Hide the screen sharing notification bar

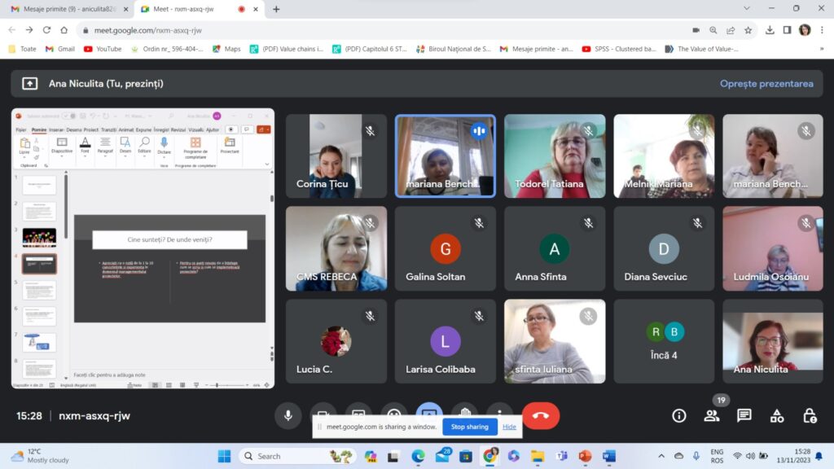click(x=509, y=427)
